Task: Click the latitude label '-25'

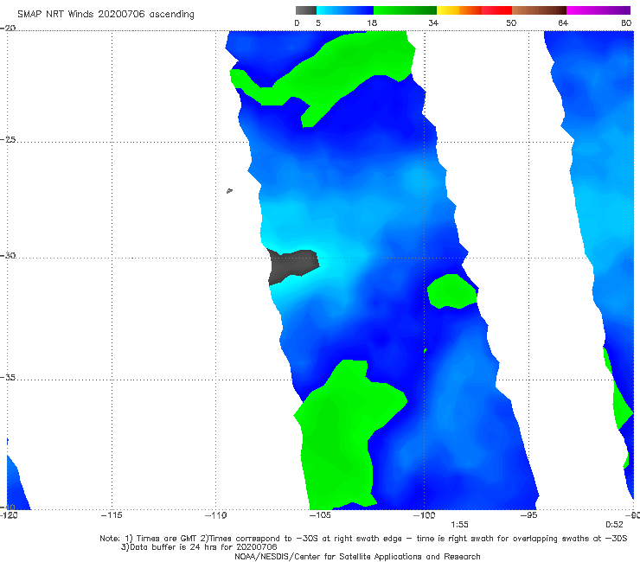Action: 8,139
